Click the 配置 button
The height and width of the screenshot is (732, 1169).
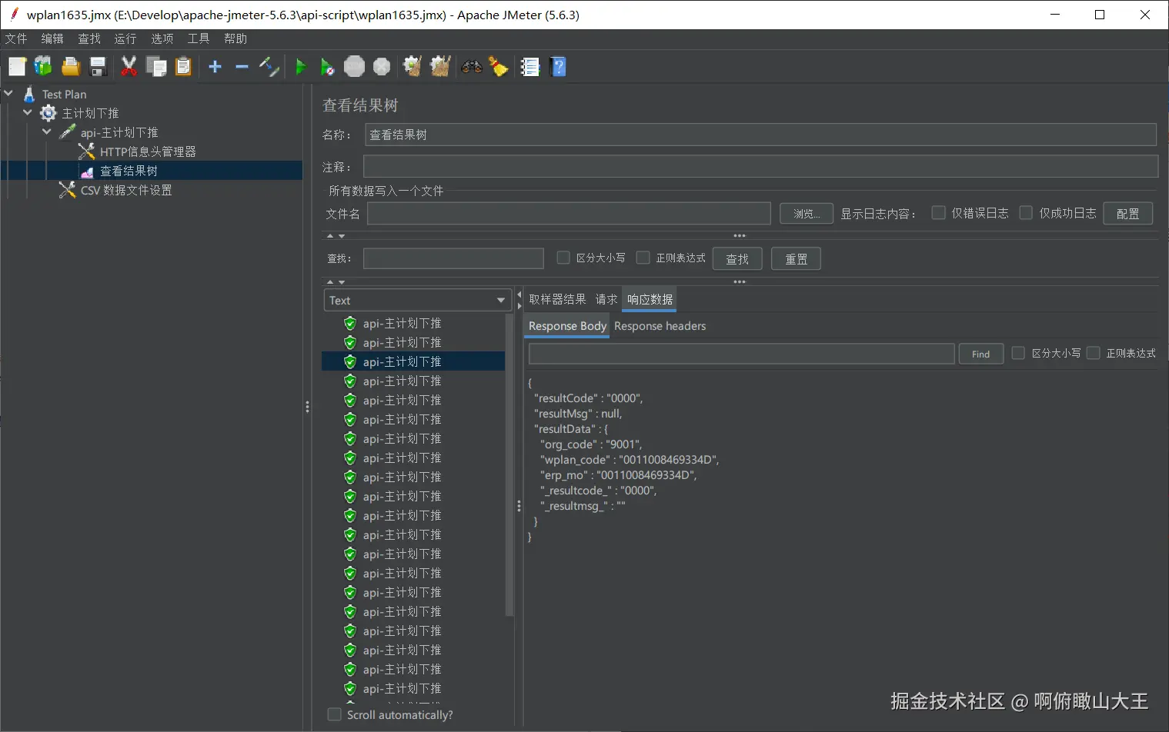click(x=1127, y=214)
